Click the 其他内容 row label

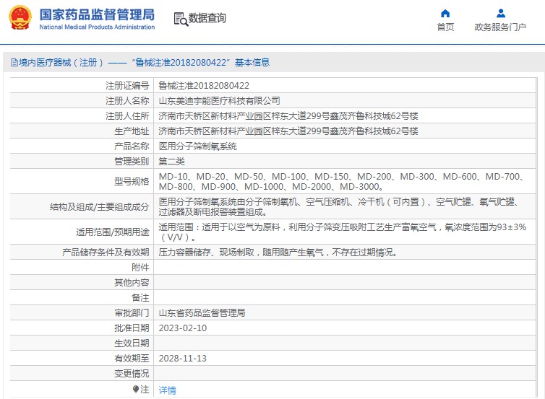tap(132, 283)
